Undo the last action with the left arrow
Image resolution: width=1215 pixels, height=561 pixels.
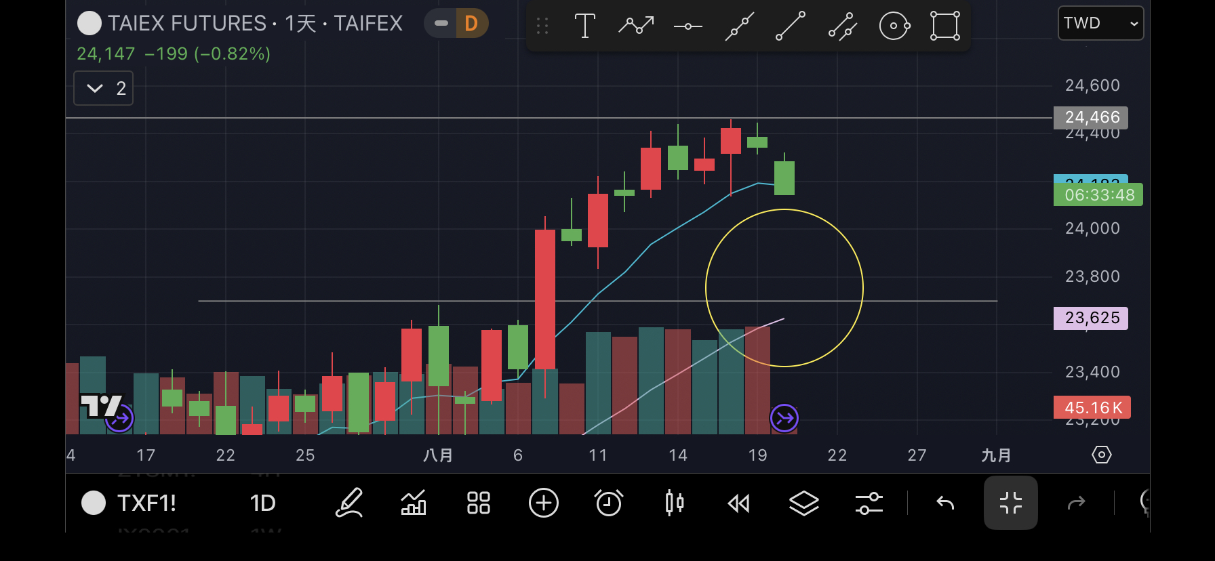coord(945,503)
